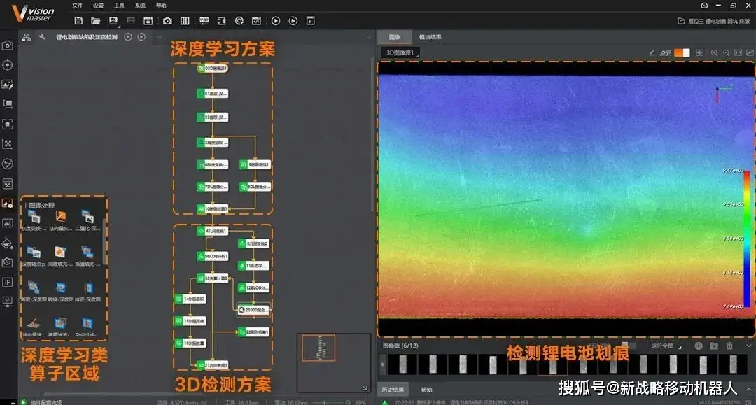Expand the save-as arrow in the top toolbar
Viewport: 756px width, 405px height.
[119, 25]
